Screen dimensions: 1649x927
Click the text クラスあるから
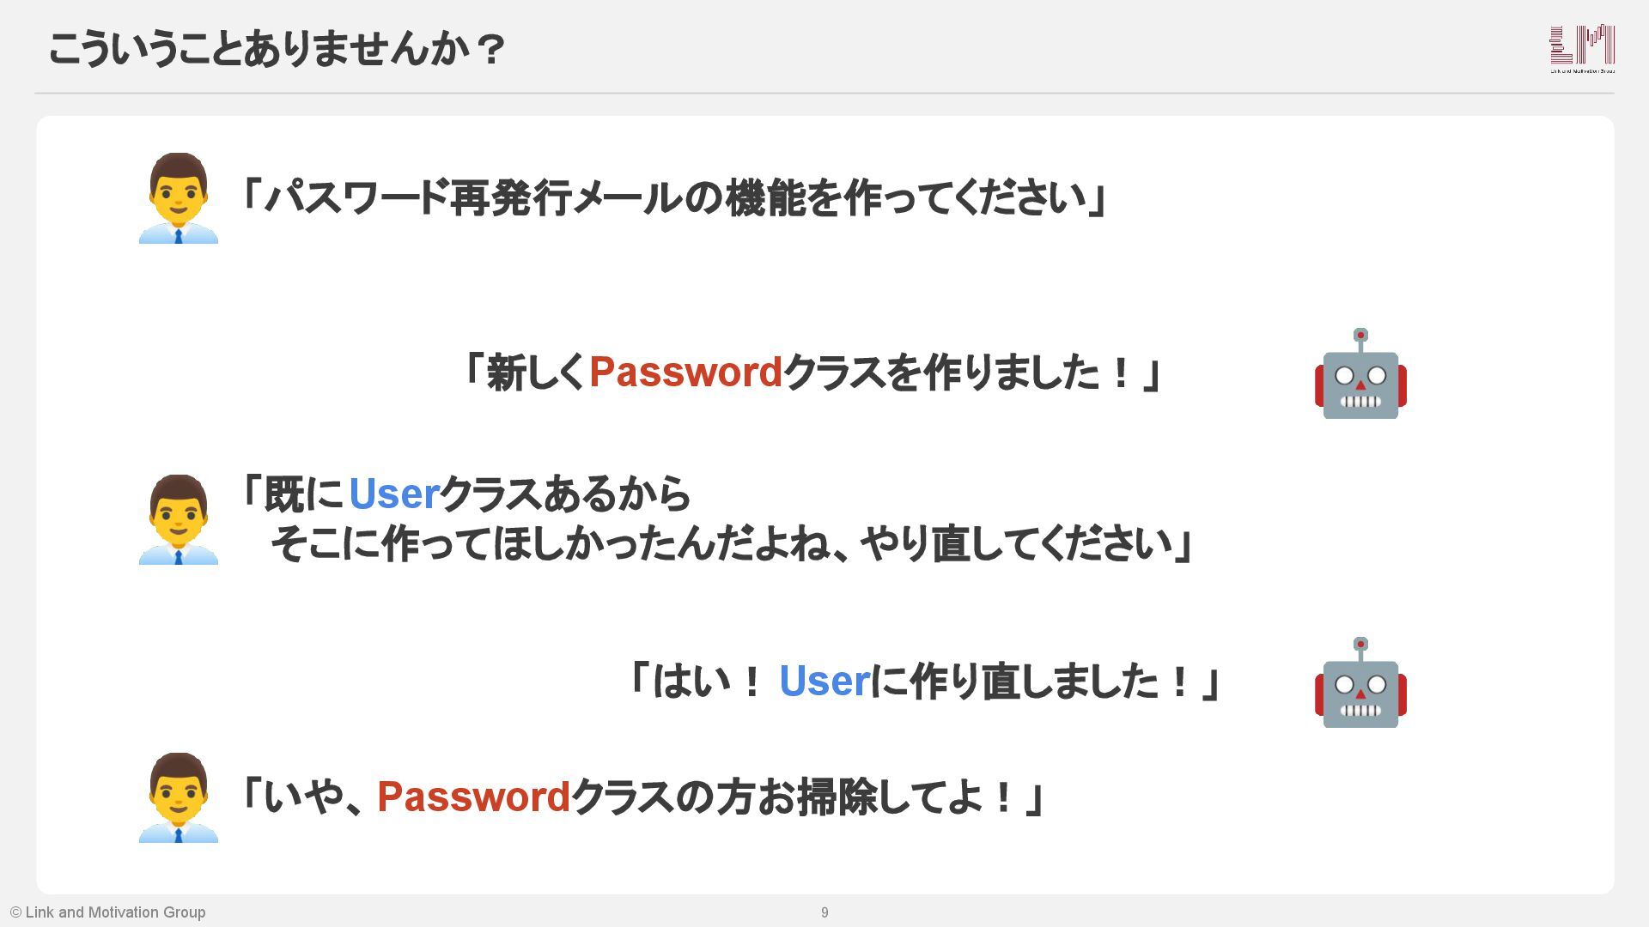pos(565,494)
